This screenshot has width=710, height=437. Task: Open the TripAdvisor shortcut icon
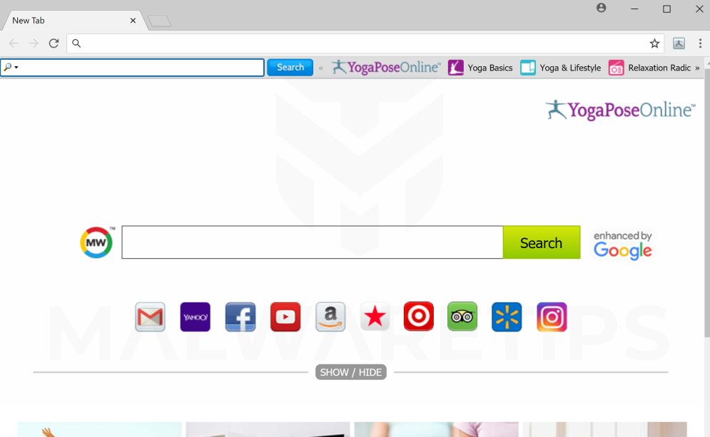(462, 317)
